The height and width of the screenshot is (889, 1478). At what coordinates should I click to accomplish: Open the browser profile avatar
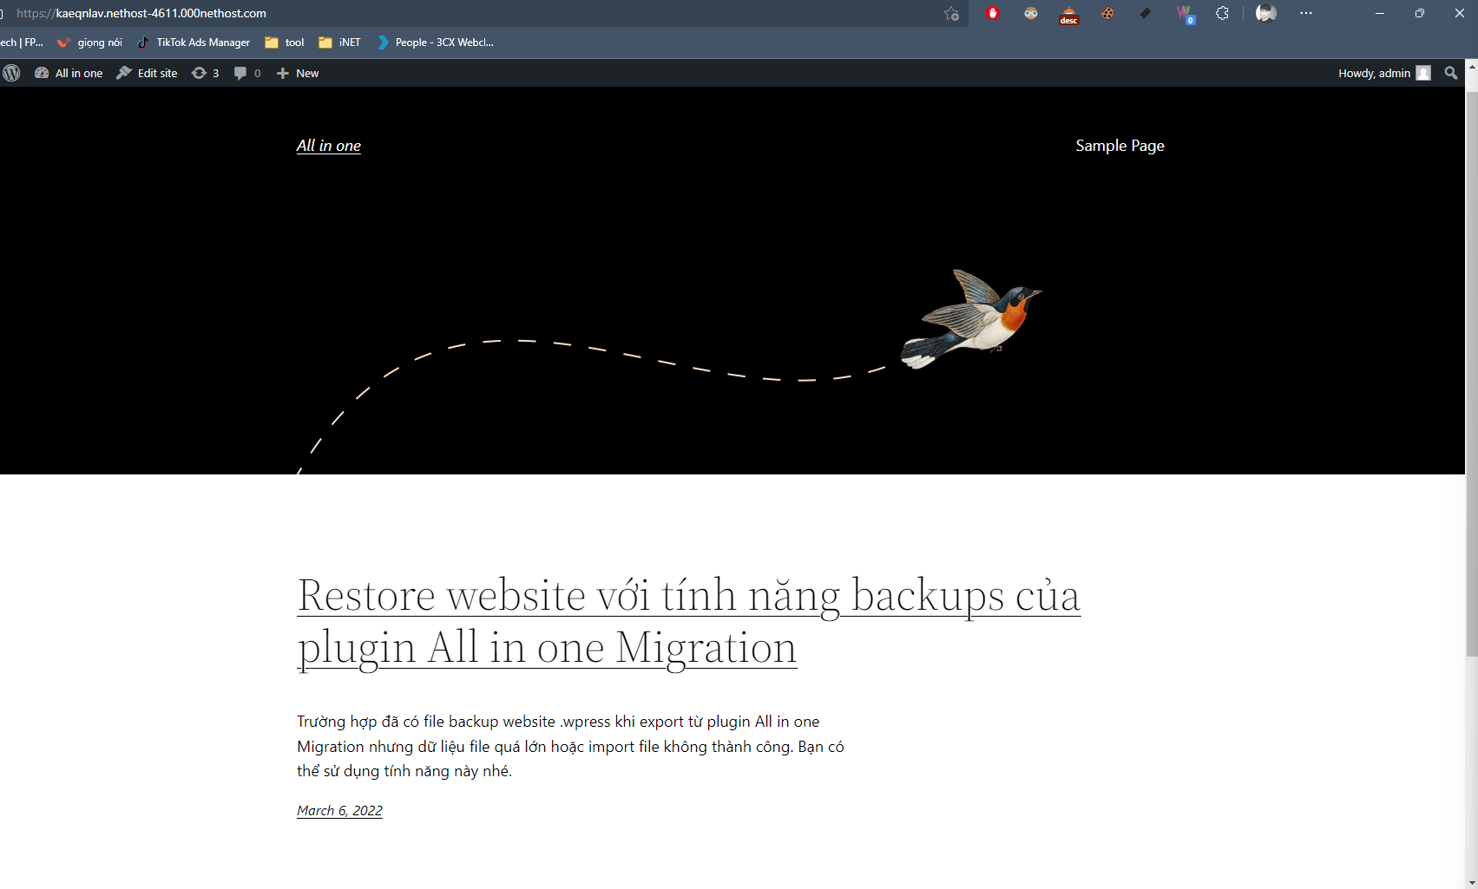(x=1266, y=13)
